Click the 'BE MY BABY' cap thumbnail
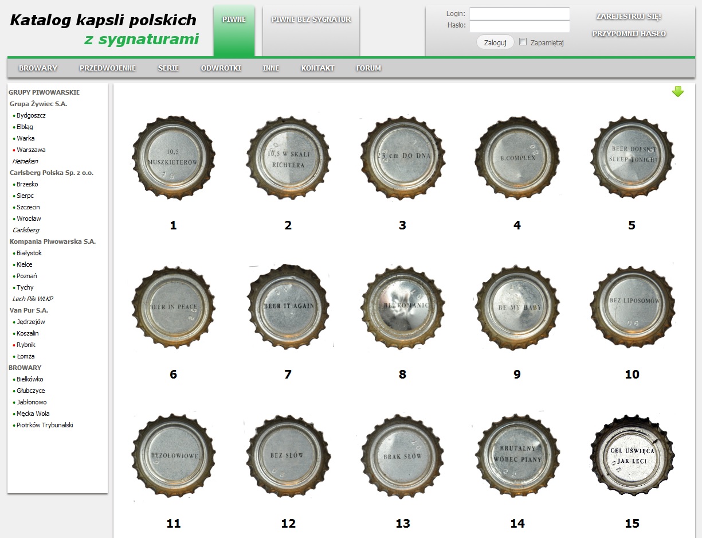This screenshot has width=702, height=538. [517, 307]
